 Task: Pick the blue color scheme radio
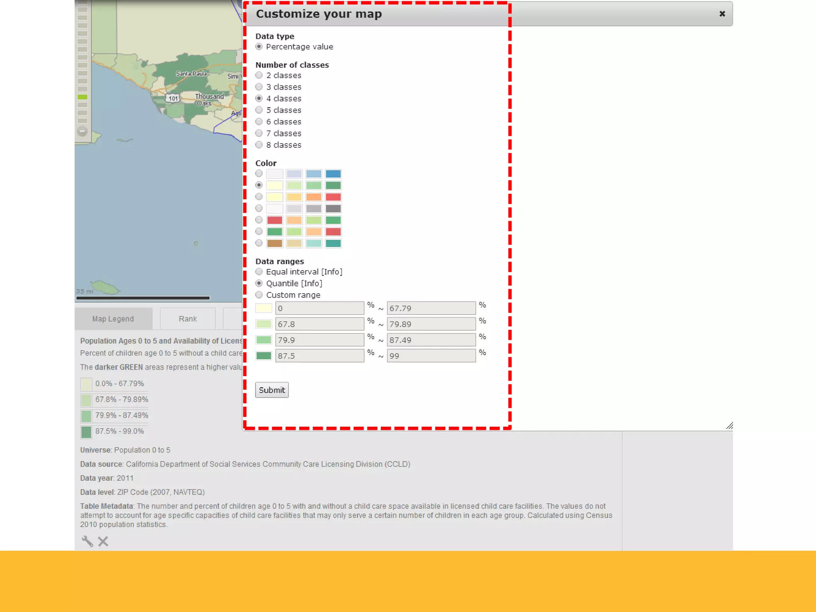click(259, 174)
